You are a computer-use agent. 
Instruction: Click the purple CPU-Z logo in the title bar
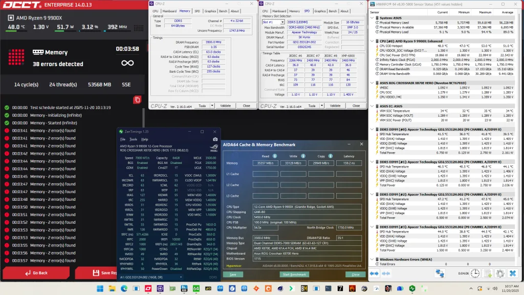point(151,4)
